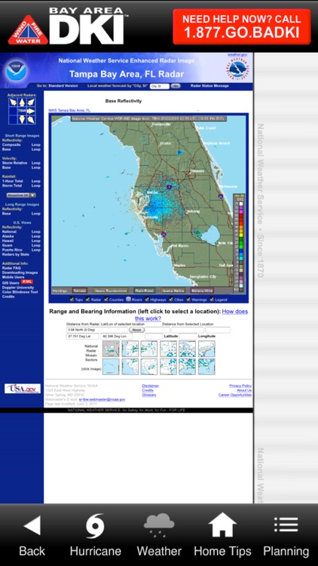The width and height of the screenshot is (318, 566).
Task: Toggle the Warnings checkbox
Action: pos(188,300)
